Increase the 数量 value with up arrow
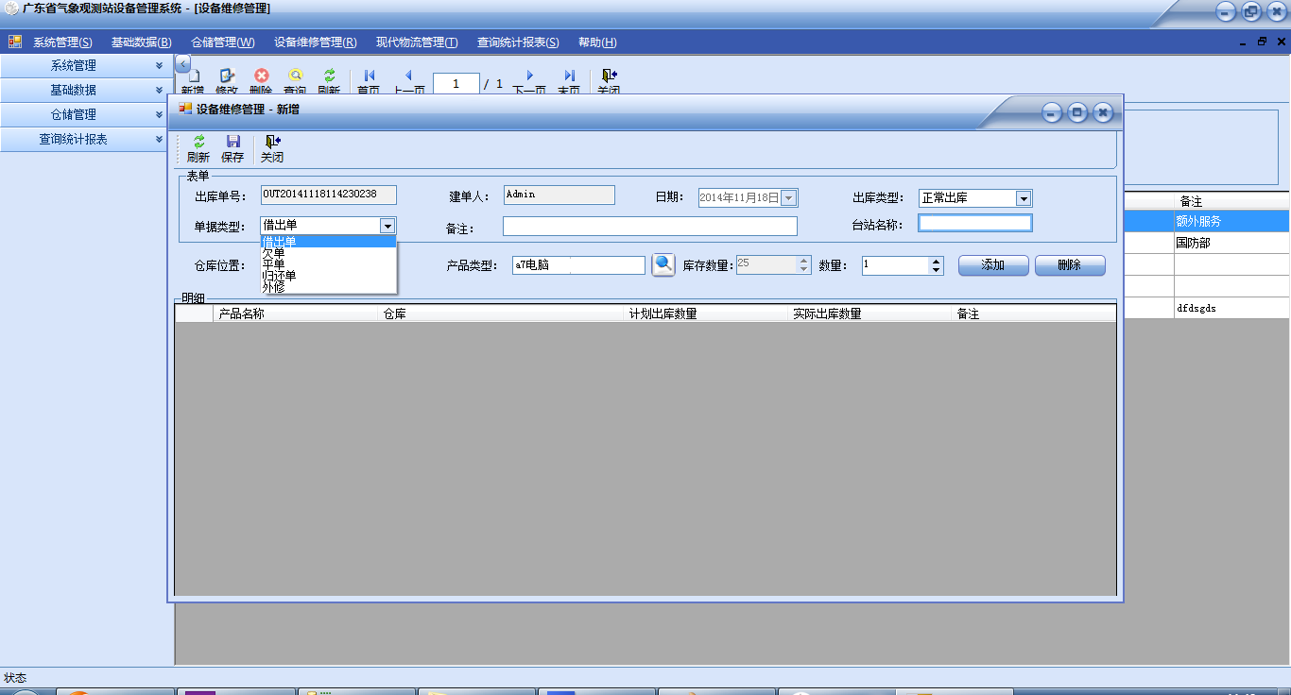This screenshot has height=695, width=1291. [936, 262]
